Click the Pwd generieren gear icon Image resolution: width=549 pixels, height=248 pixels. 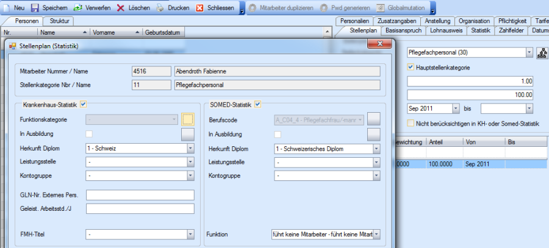pyautogui.click(x=324, y=7)
